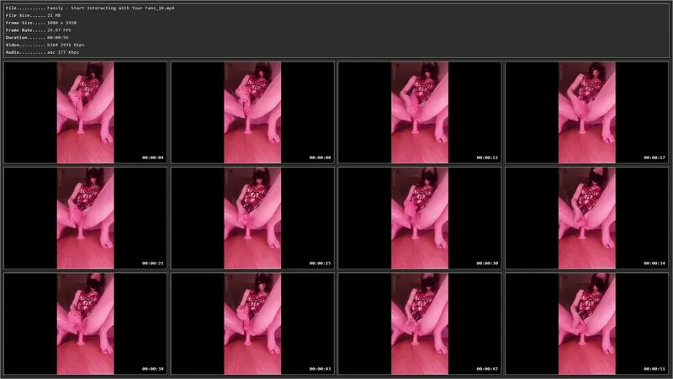This screenshot has width=673, height=379.
Task: Select the Frame Rate value 29.97 FPS
Action: [x=59, y=30]
